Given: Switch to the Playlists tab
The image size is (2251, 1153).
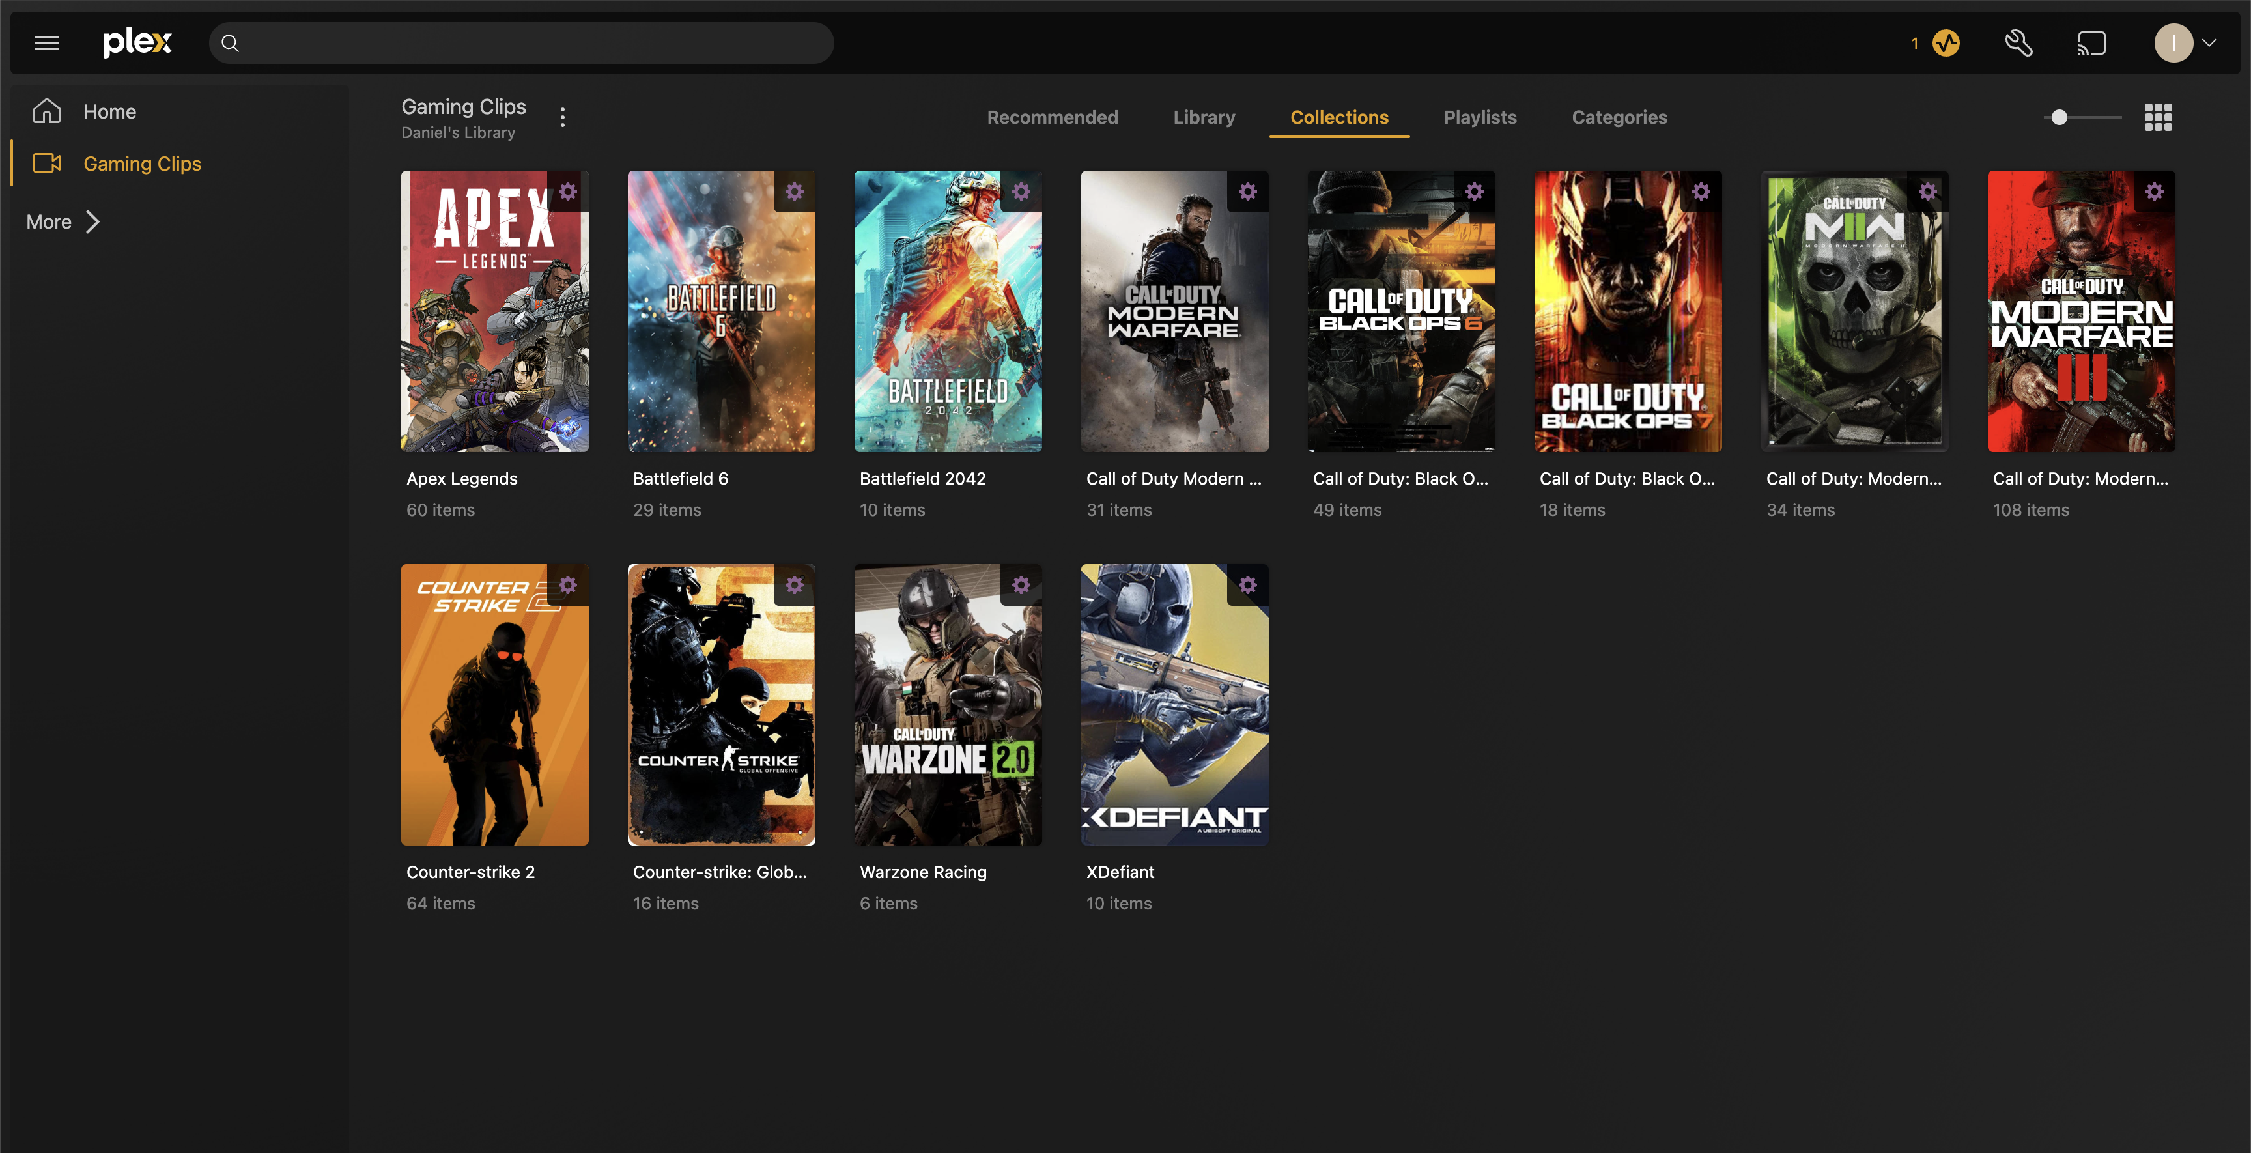Looking at the screenshot, I should (x=1479, y=117).
